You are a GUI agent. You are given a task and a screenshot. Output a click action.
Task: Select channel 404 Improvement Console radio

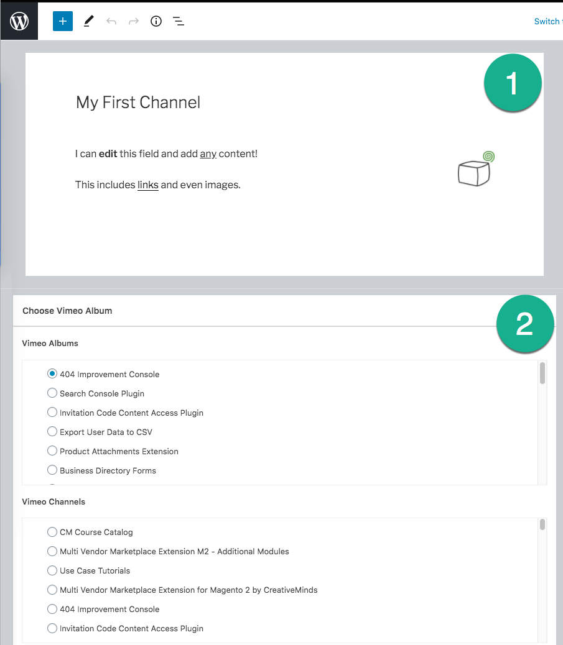click(52, 609)
